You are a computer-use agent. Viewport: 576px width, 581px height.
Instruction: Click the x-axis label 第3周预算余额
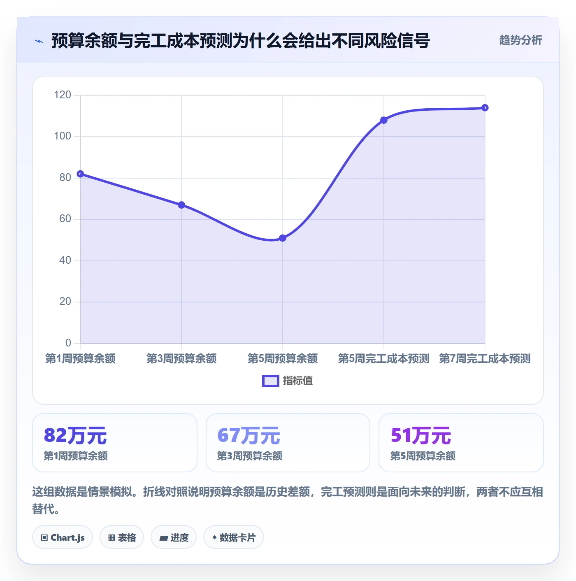point(181,358)
